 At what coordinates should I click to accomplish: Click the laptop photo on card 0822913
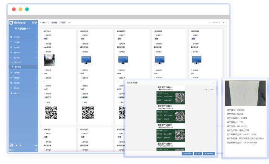49,60
